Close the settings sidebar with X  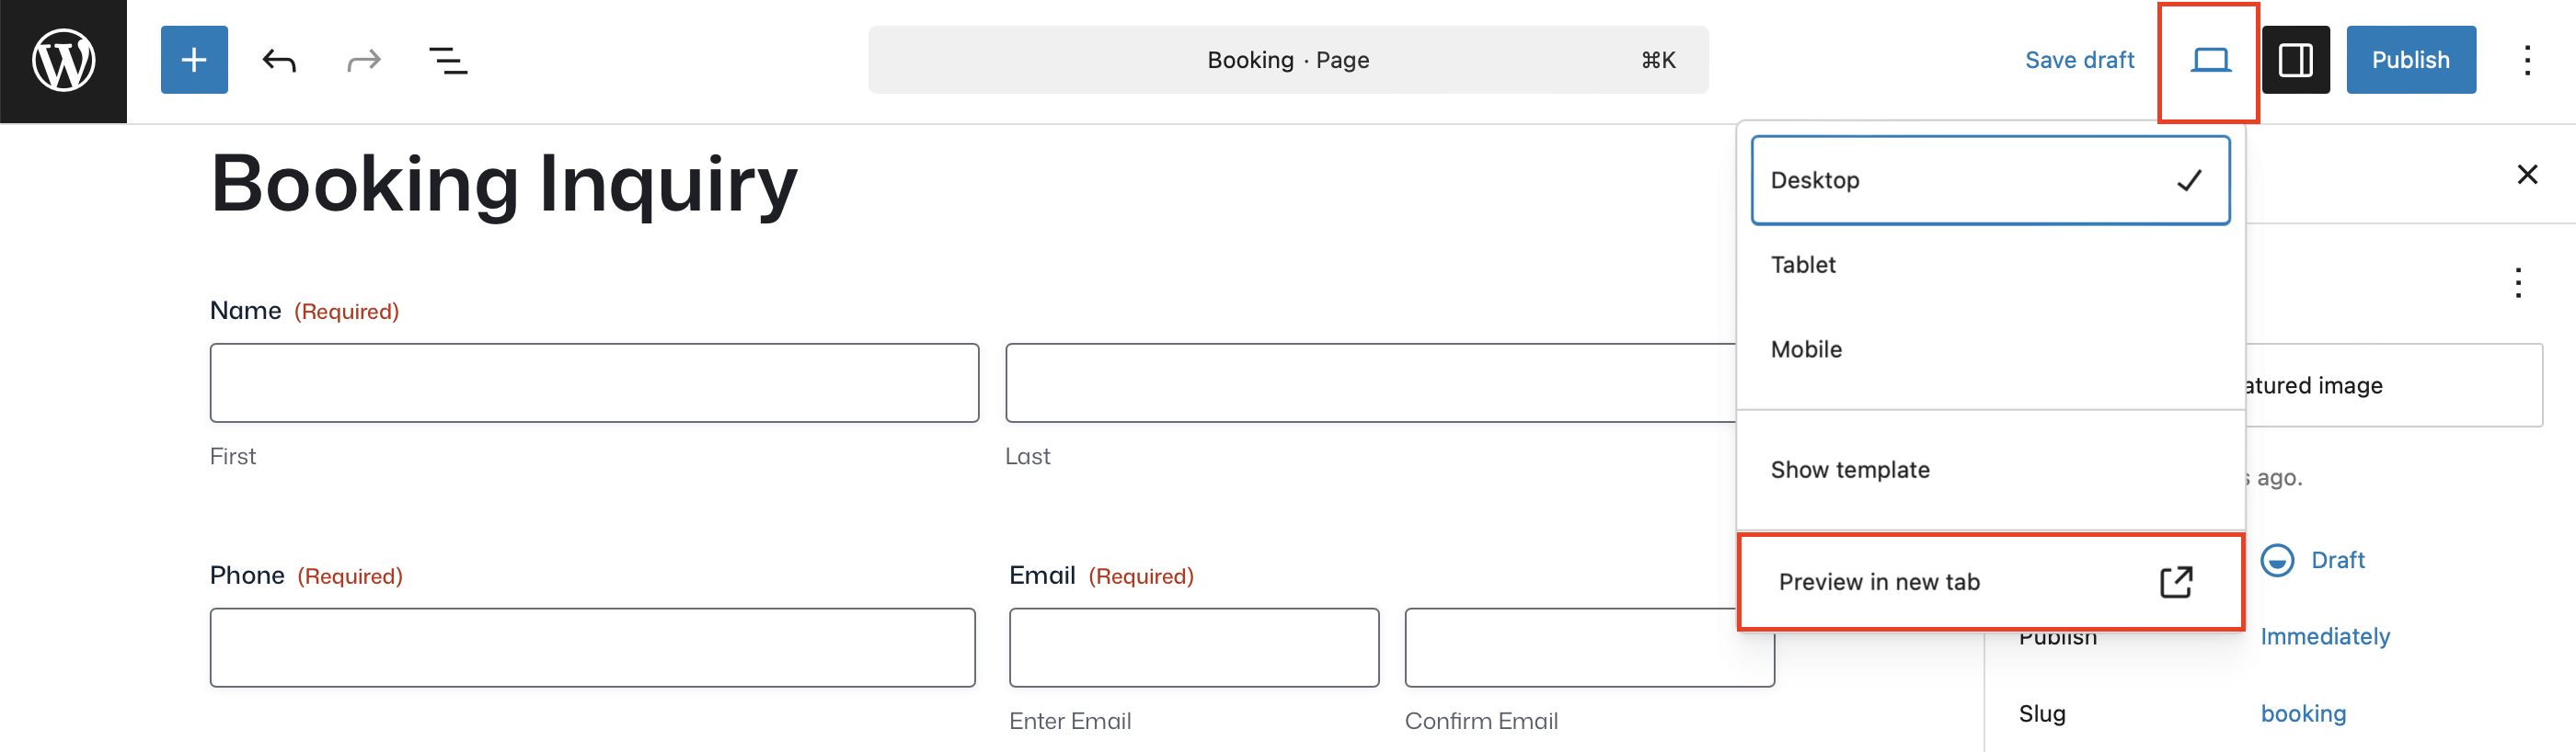[2527, 175]
